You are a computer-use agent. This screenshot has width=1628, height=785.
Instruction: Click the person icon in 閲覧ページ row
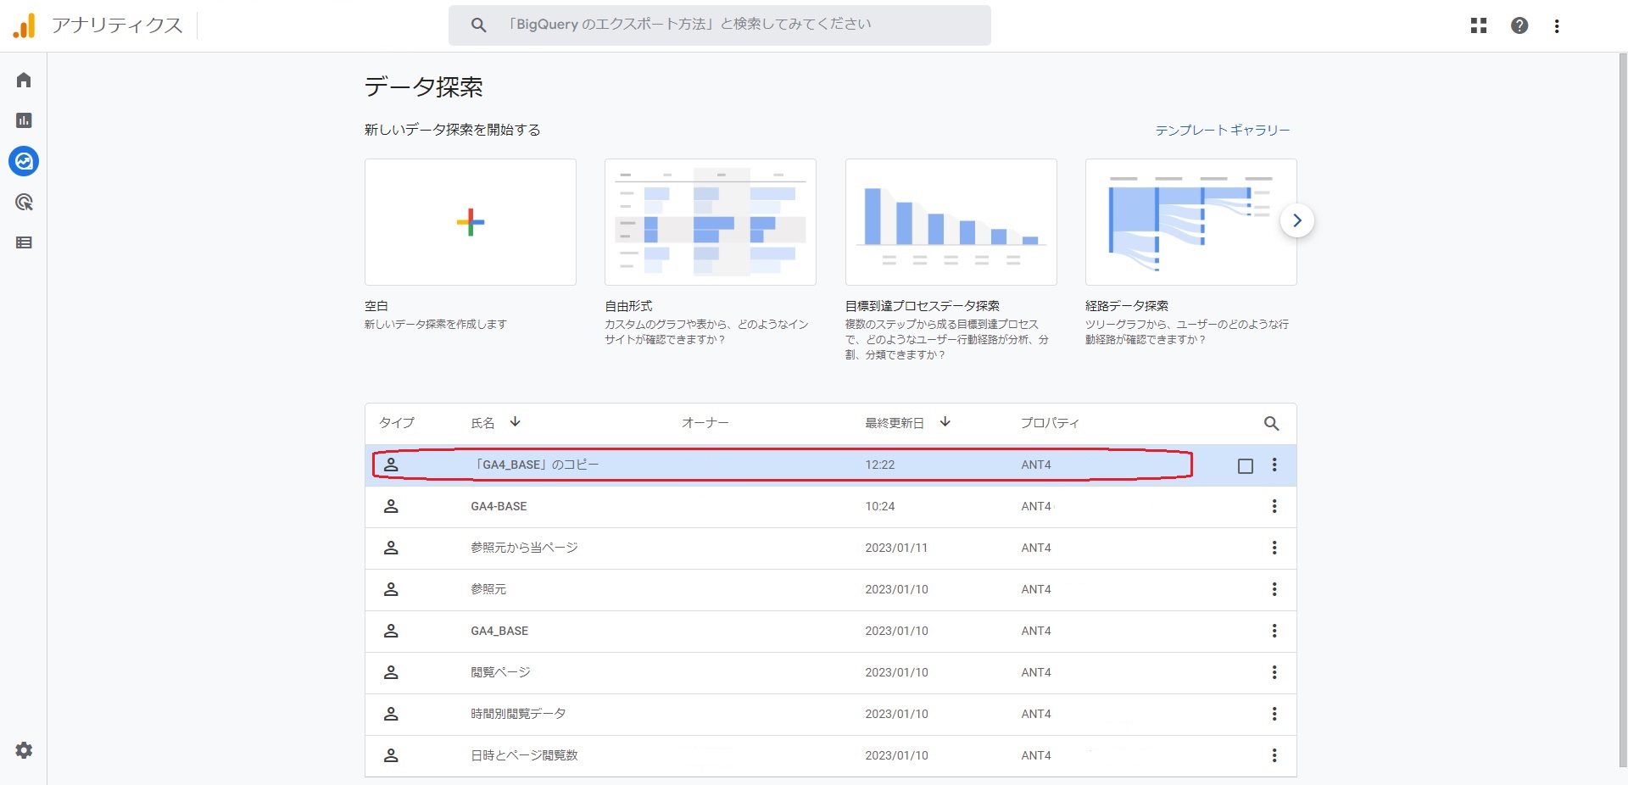391,672
